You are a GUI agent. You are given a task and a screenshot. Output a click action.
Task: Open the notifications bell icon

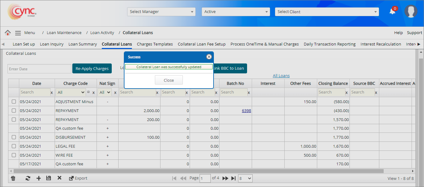click(392, 11)
